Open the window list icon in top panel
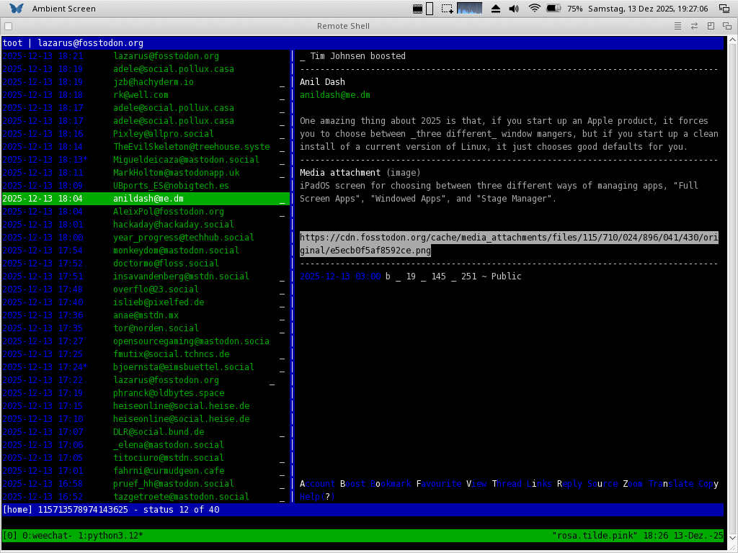738x553 pixels. pos(724,9)
